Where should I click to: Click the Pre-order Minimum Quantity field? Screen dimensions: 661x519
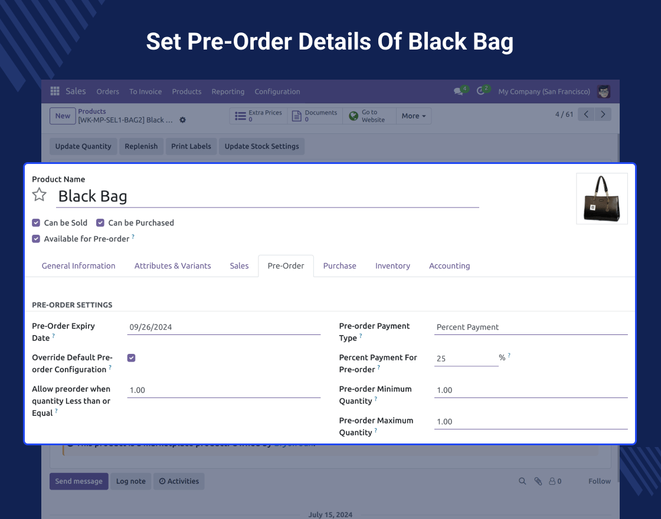coord(531,390)
